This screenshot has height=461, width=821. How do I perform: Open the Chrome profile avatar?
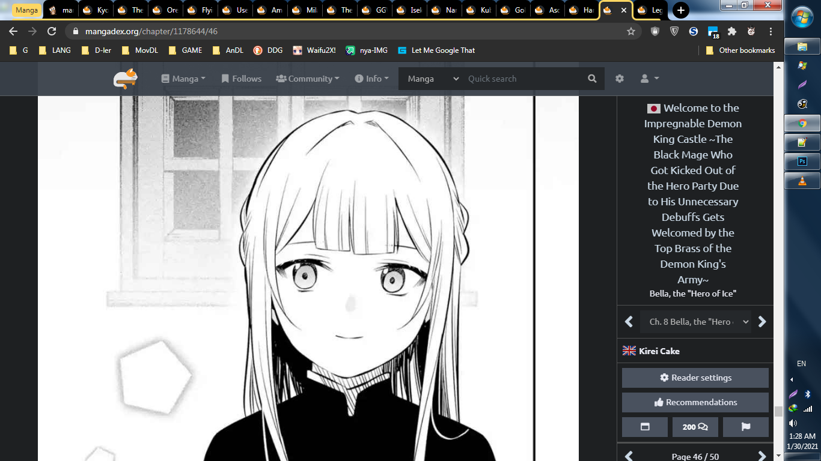(x=751, y=31)
